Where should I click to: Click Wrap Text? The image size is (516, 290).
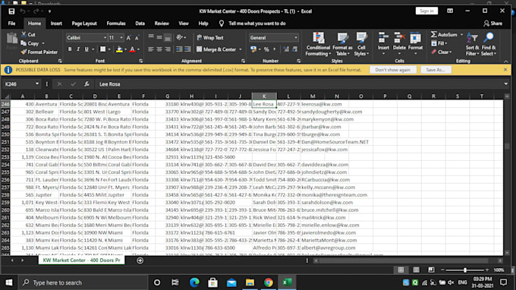point(210,37)
